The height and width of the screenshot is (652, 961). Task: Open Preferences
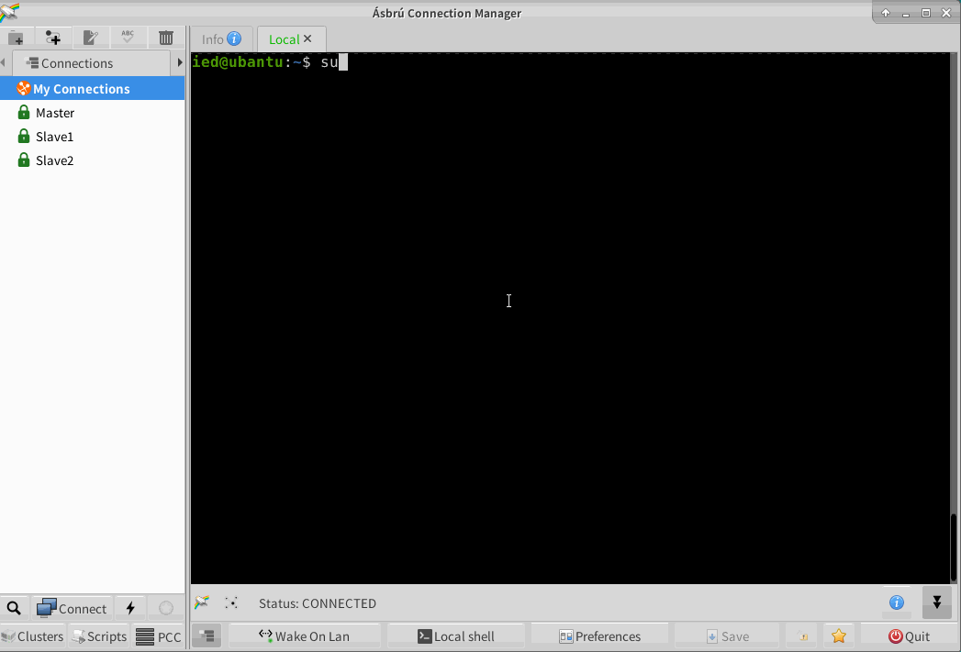coord(600,636)
